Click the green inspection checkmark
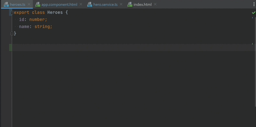Viewport: 256px width, 127px height. [x=254, y=12]
